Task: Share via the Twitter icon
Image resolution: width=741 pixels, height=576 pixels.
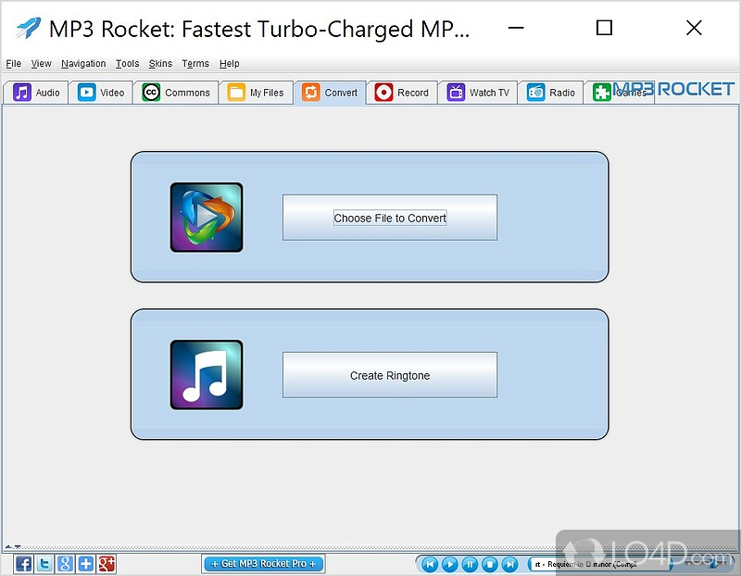Action: click(44, 564)
